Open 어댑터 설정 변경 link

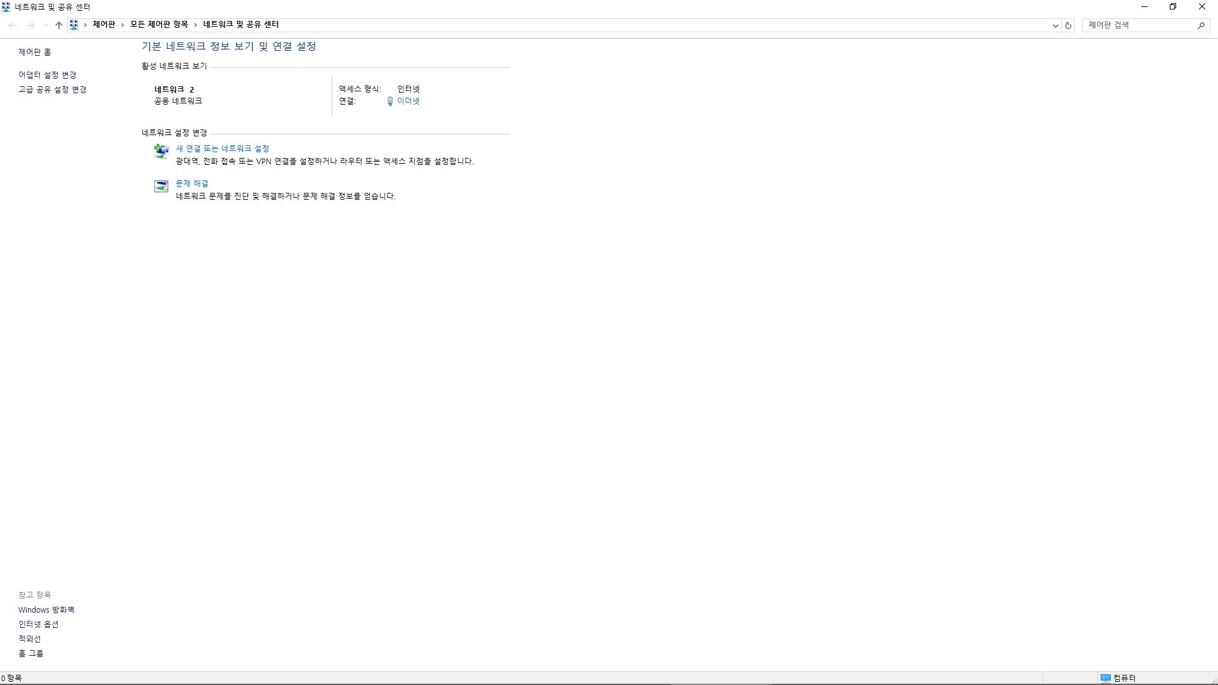coord(48,75)
